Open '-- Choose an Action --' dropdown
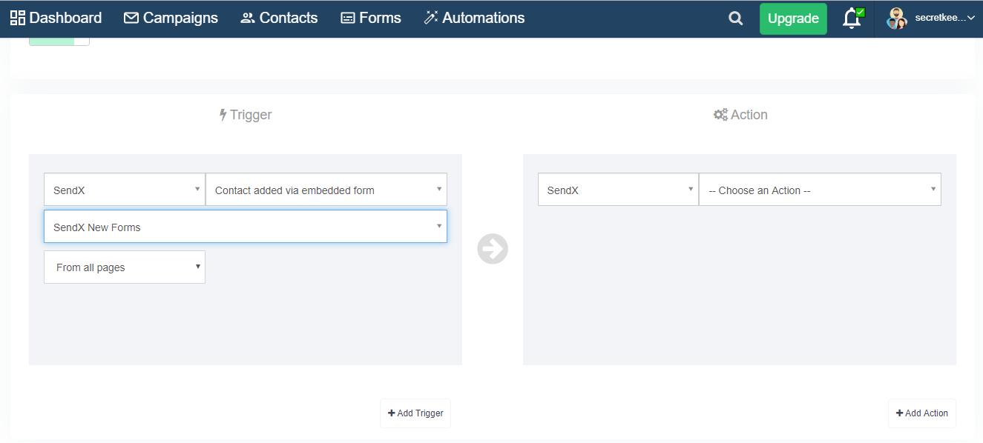 (x=821, y=190)
